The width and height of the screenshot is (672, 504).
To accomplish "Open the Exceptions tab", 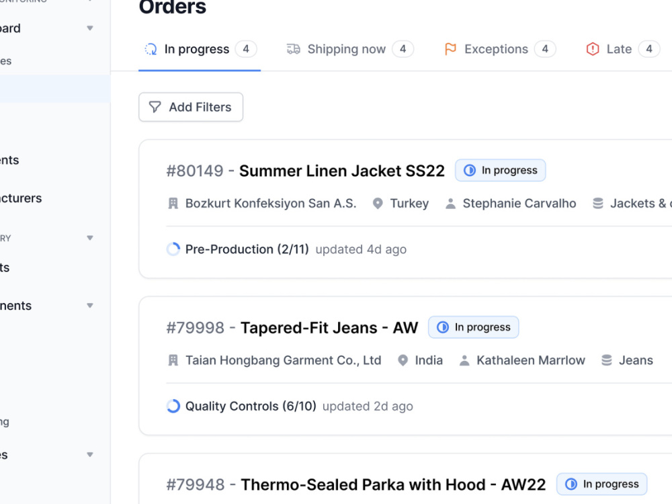I will point(500,49).
